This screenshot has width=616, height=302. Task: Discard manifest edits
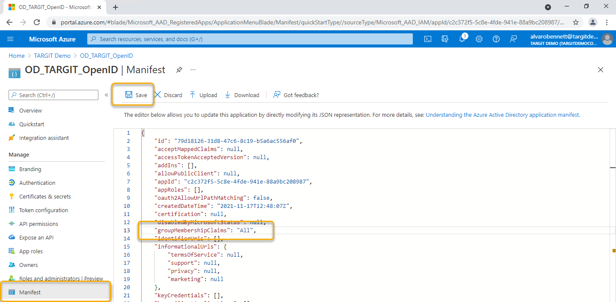pyautogui.click(x=168, y=95)
